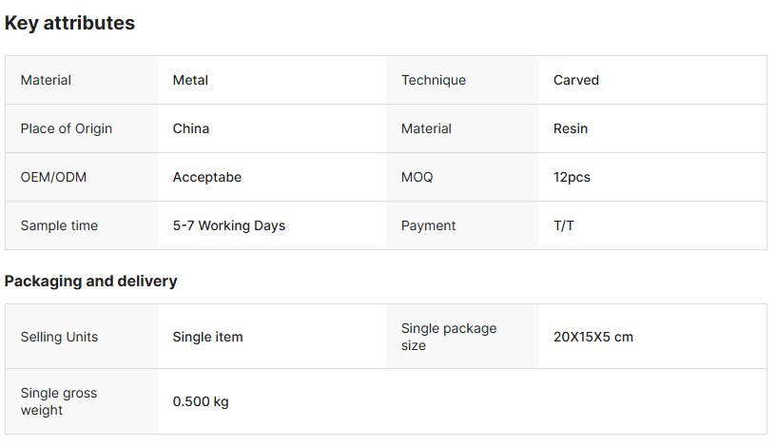Click the "Place of Origin" label
Viewport: 776px width, 448px height.
point(67,128)
